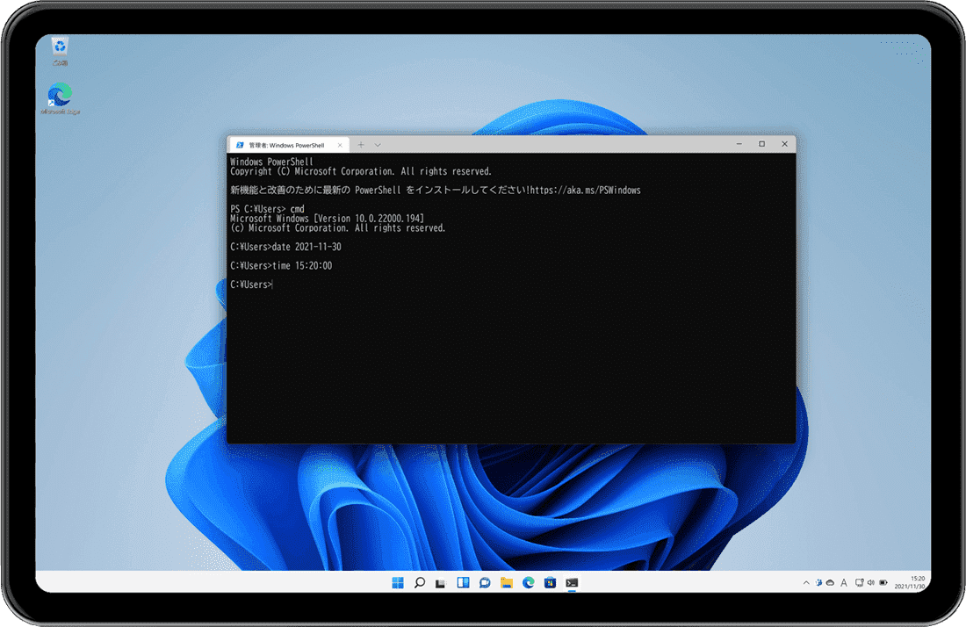Open the new-tab profile dropdown
This screenshot has height=627, width=966.
click(378, 145)
